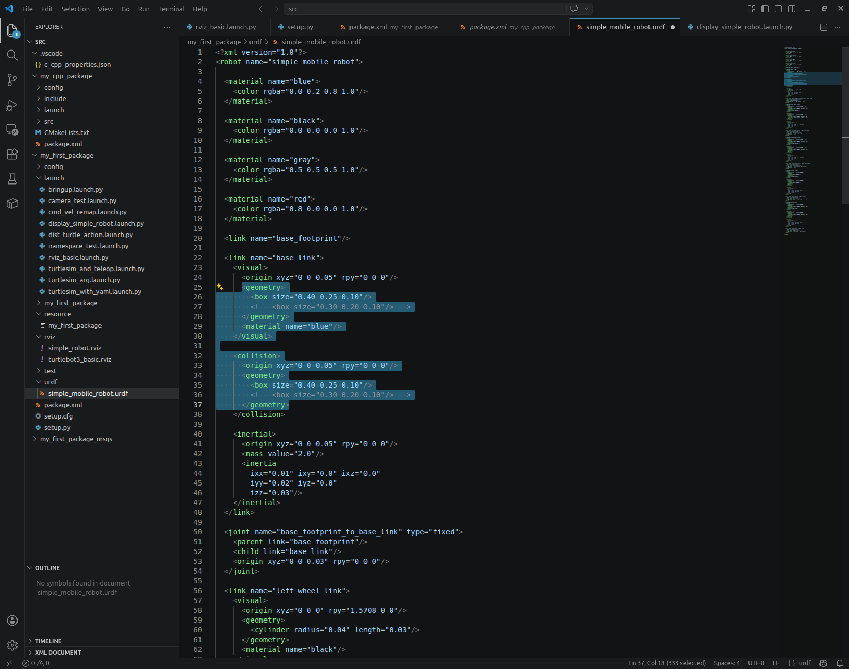The width and height of the screenshot is (849, 669).
Task: Open the Selection menu
Action: tap(75, 9)
